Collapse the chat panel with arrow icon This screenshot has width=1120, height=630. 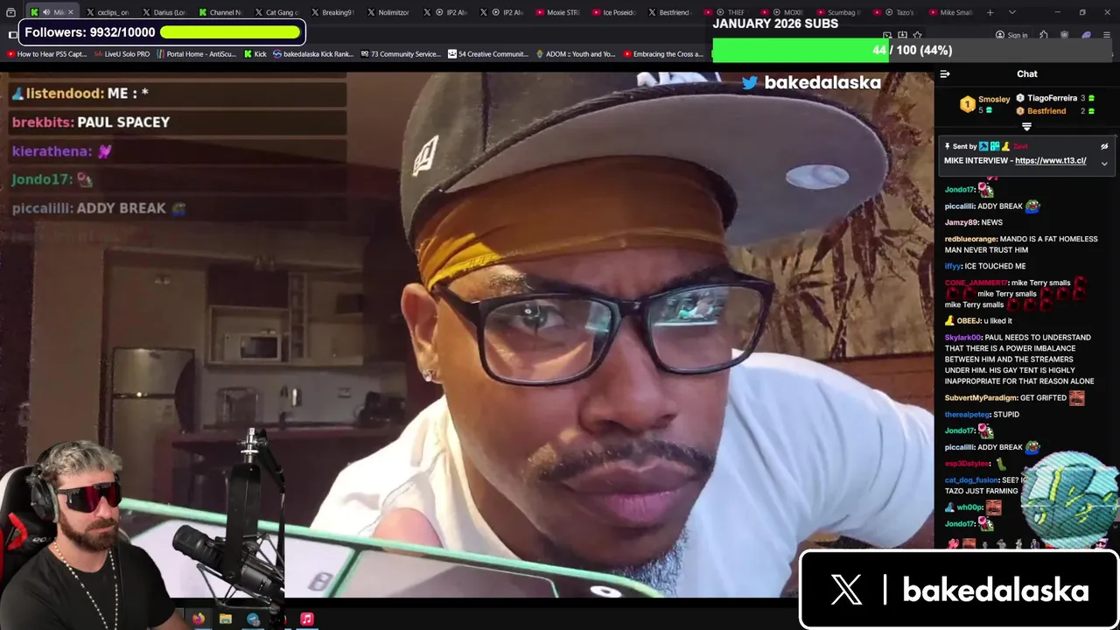point(945,74)
